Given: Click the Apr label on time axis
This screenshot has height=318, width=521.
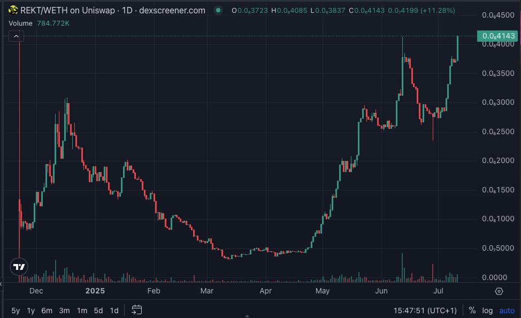Looking at the screenshot, I should click(265, 291).
